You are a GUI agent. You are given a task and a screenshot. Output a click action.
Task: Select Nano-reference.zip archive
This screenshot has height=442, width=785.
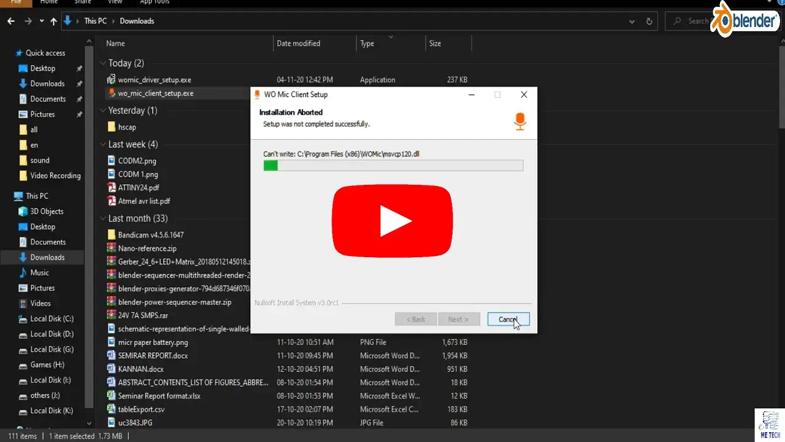(x=147, y=249)
